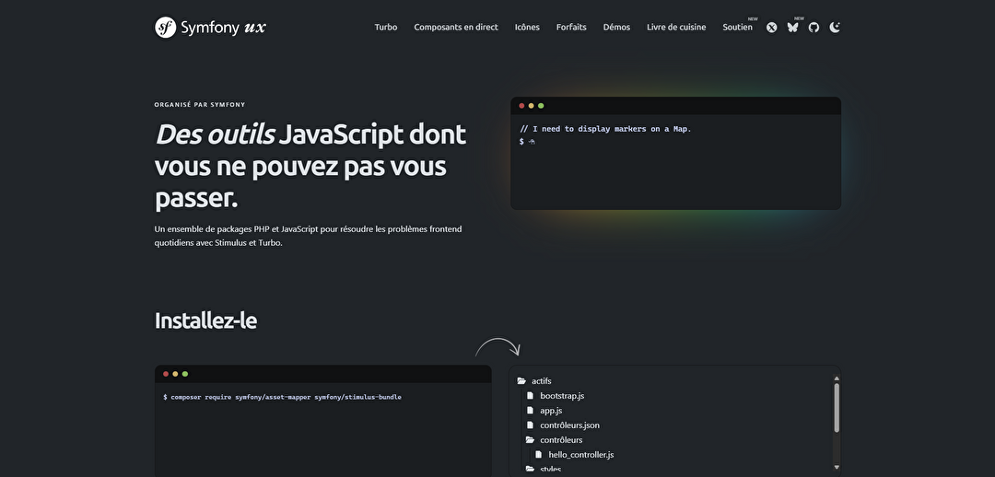Open Forfaits navigation link
Screen dimensions: 995x477
pos(571,28)
